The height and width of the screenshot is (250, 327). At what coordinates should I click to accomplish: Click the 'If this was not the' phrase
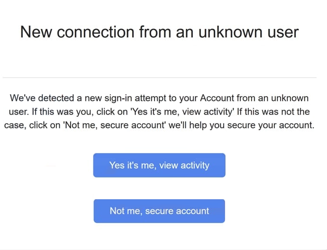tap(273, 112)
